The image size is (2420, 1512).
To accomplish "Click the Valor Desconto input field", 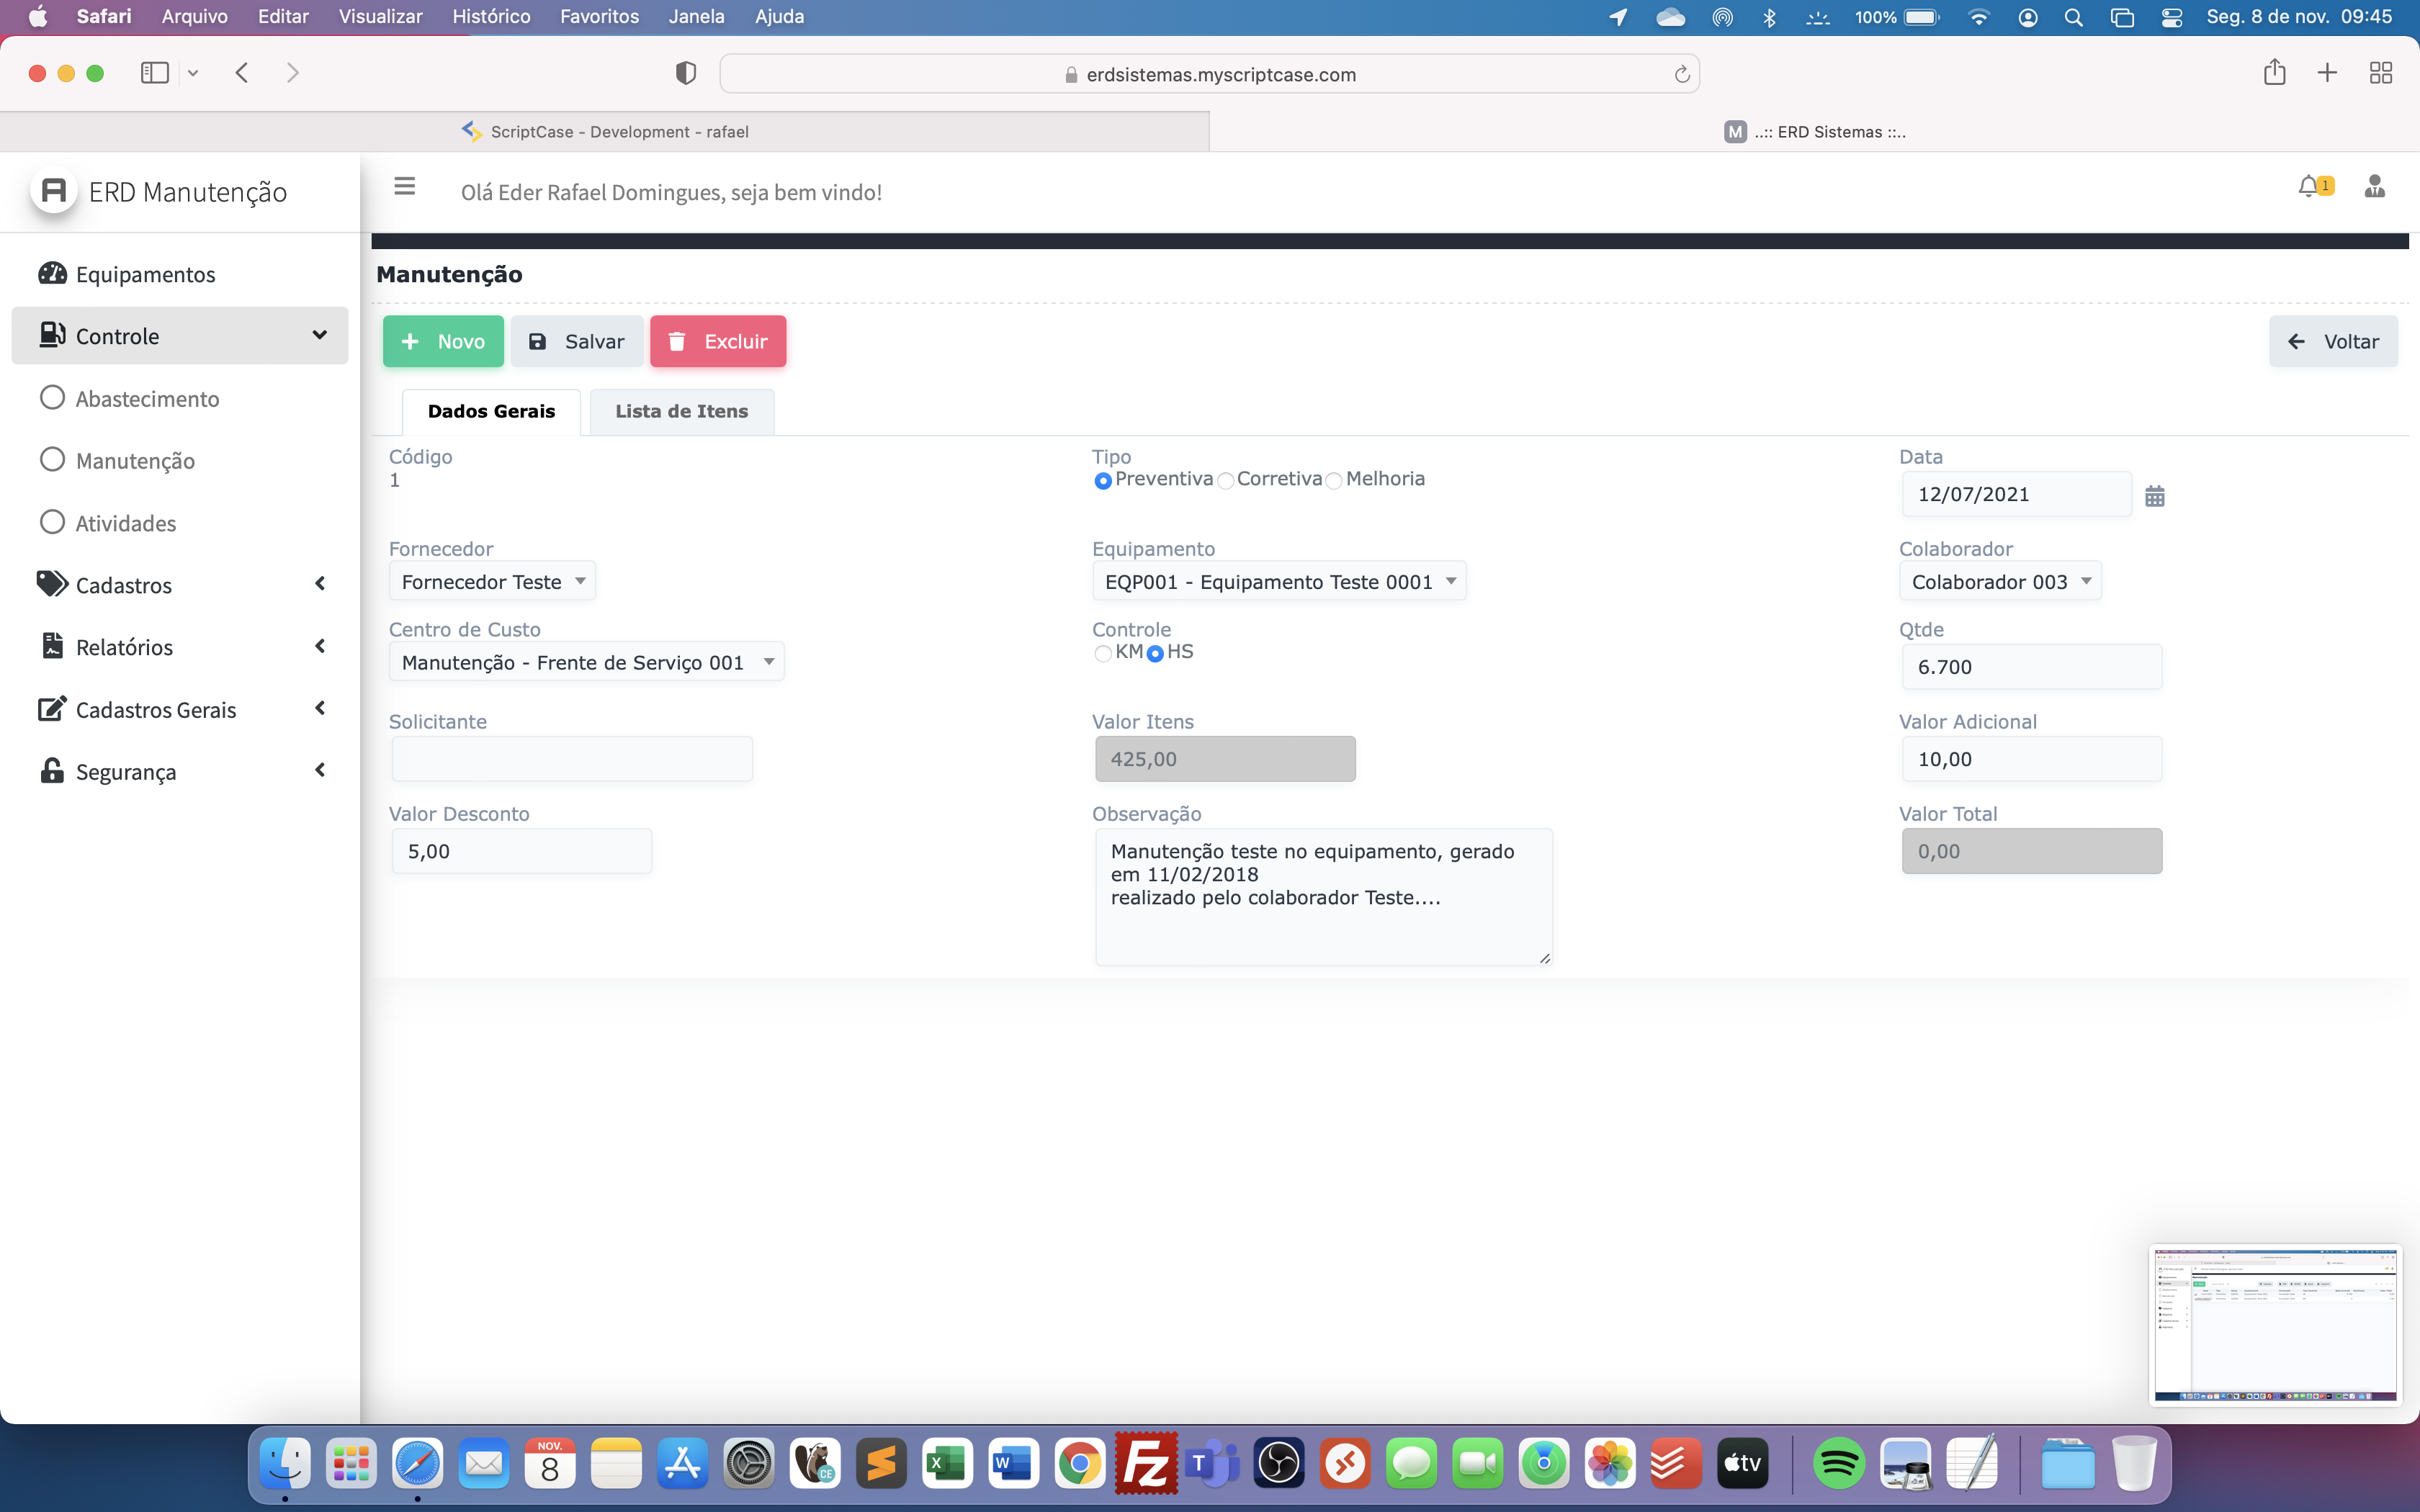I will click(x=522, y=851).
